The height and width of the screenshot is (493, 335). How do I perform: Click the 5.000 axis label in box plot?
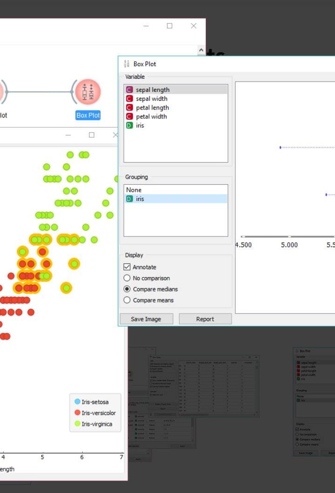[x=289, y=245]
